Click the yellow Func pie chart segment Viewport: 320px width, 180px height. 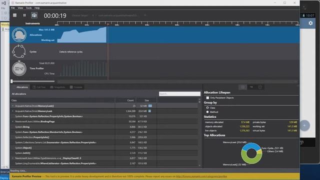click(x=259, y=152)
